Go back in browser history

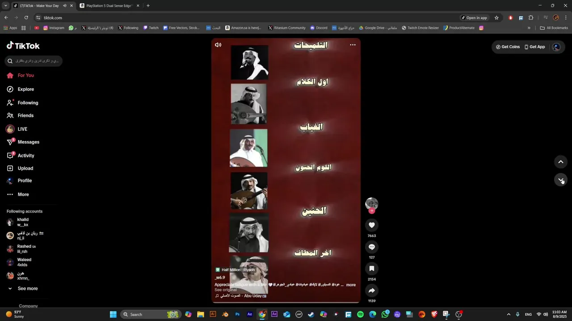click(6, 17)
